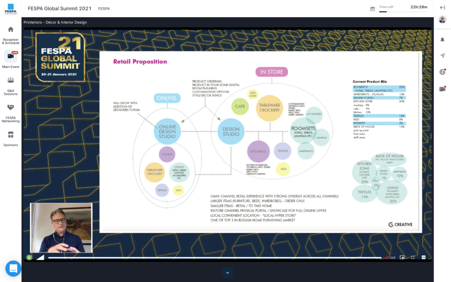Screen dimensions: 451x282
Task: Open direct messages paper-plane icon
Action: (x=442, y=56)
